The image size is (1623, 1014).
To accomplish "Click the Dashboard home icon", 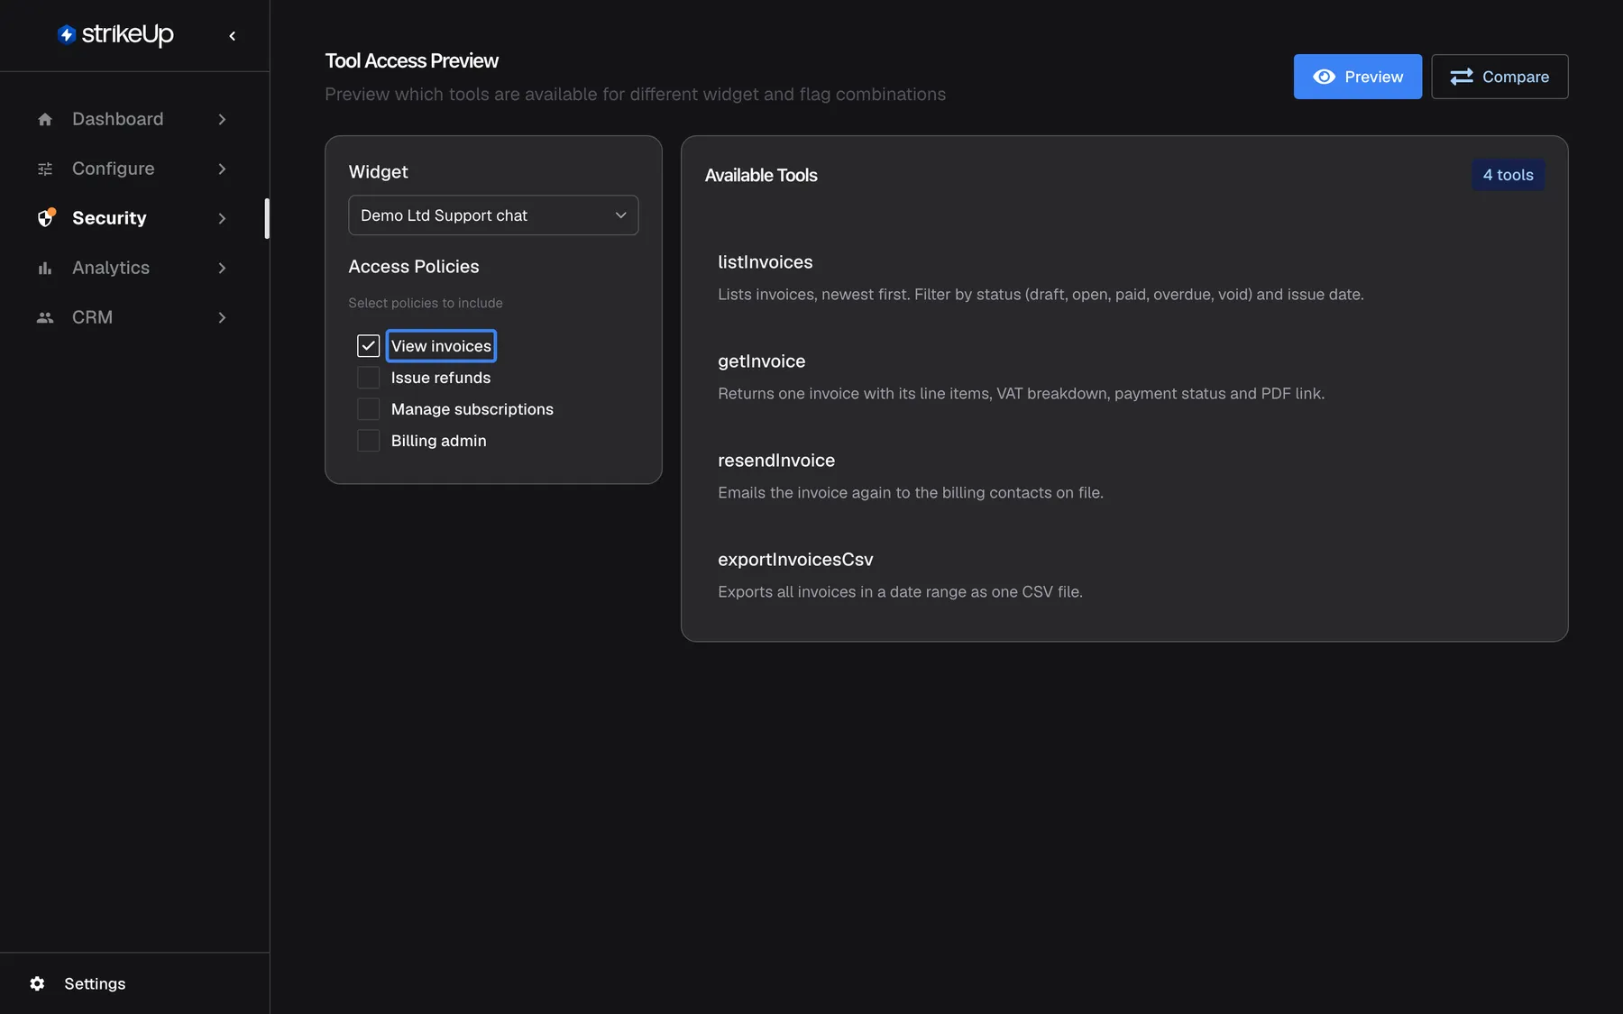I will (45, 119).
